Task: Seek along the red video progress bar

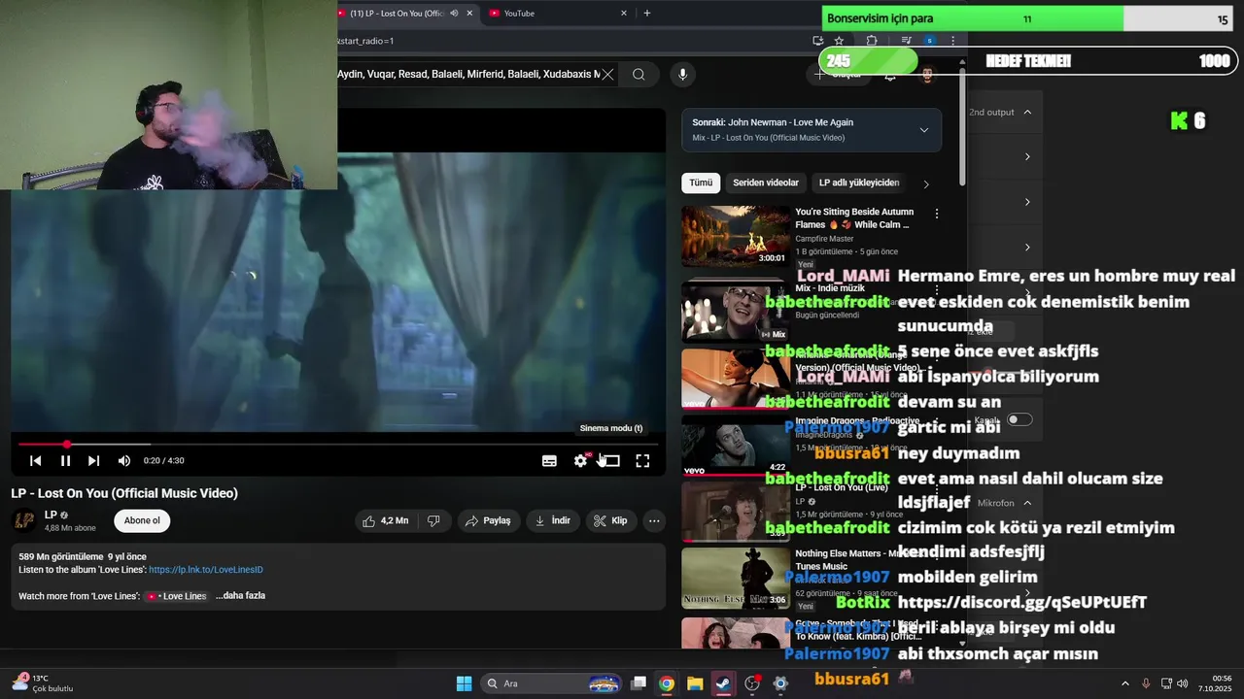Action: pyautogui.click(x=337, y=445)
